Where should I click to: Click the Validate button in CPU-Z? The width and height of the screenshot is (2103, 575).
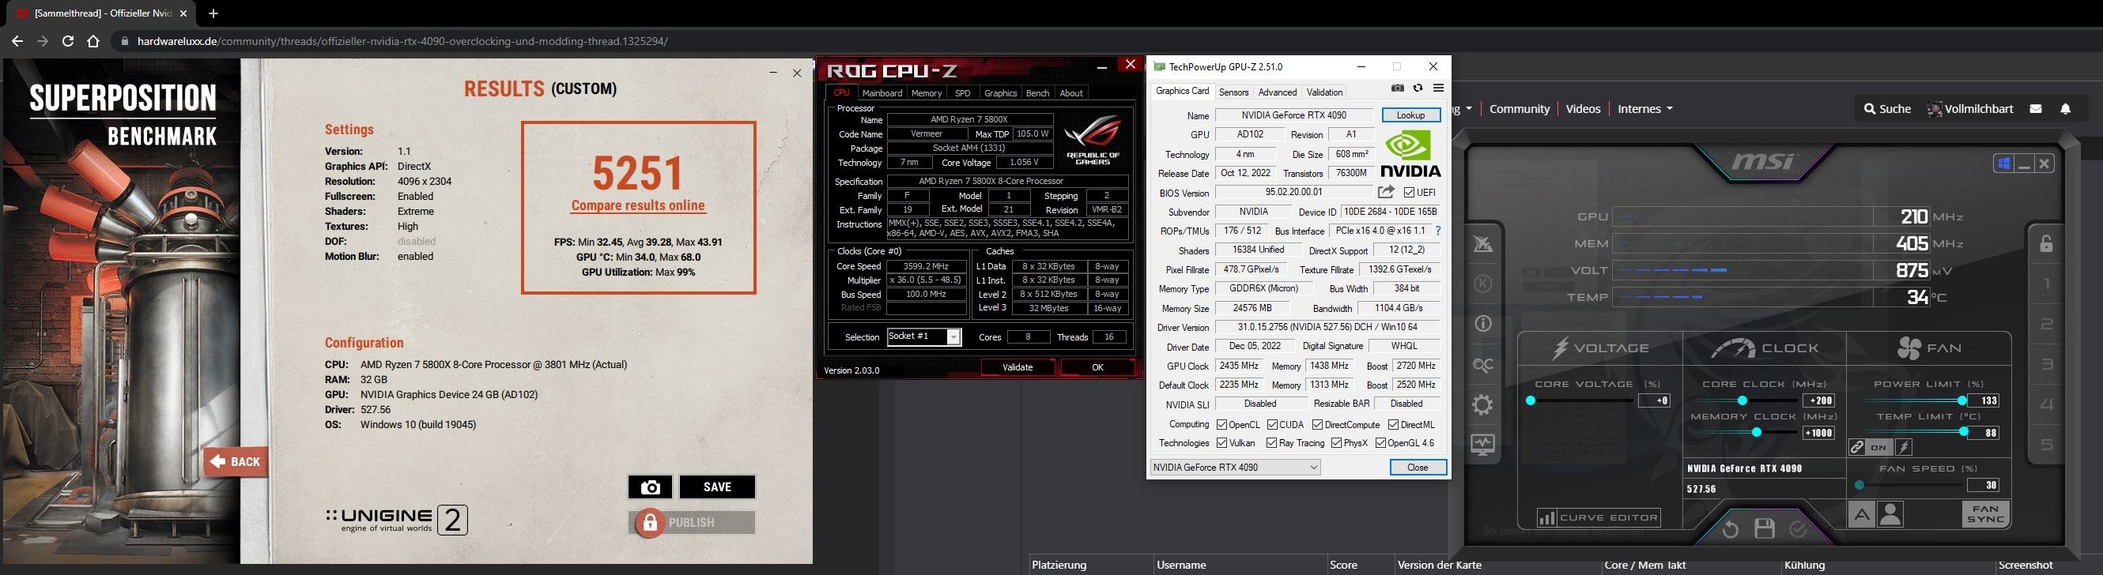[1018, 367]
